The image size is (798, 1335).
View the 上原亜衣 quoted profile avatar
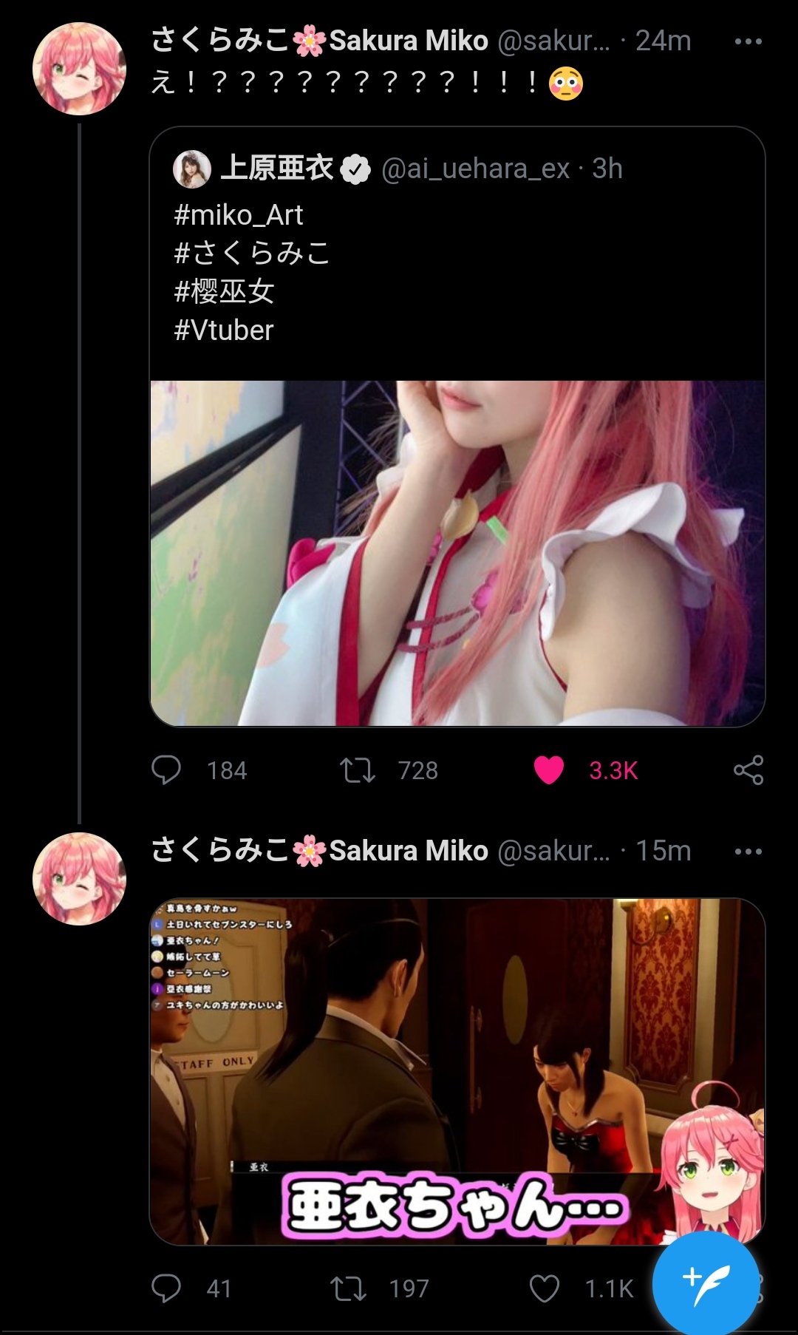pos(192,169)
